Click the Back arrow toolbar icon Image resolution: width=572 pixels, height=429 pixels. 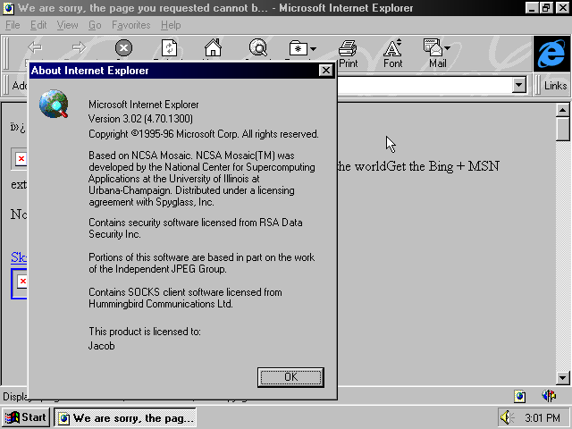click(x=35, y=47)
